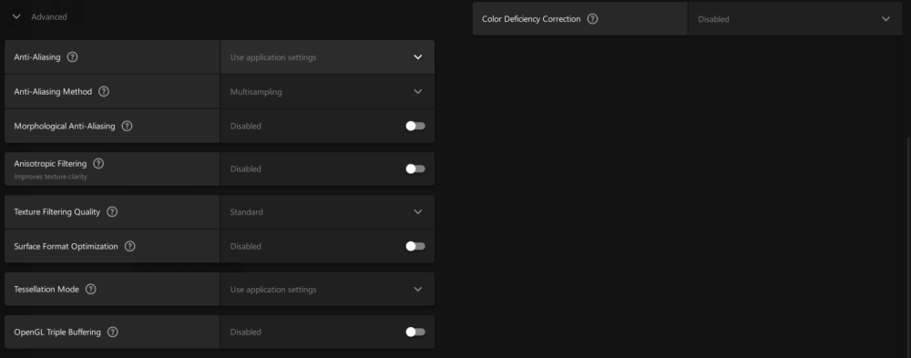View Anisotropic Filtering help tooltip icon
Screen dimensions: 911x358
point(98,163)
